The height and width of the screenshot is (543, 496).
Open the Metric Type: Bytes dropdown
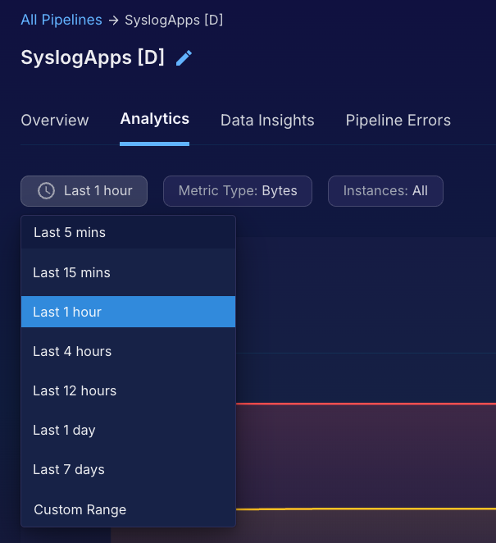(x=238, y=190)
